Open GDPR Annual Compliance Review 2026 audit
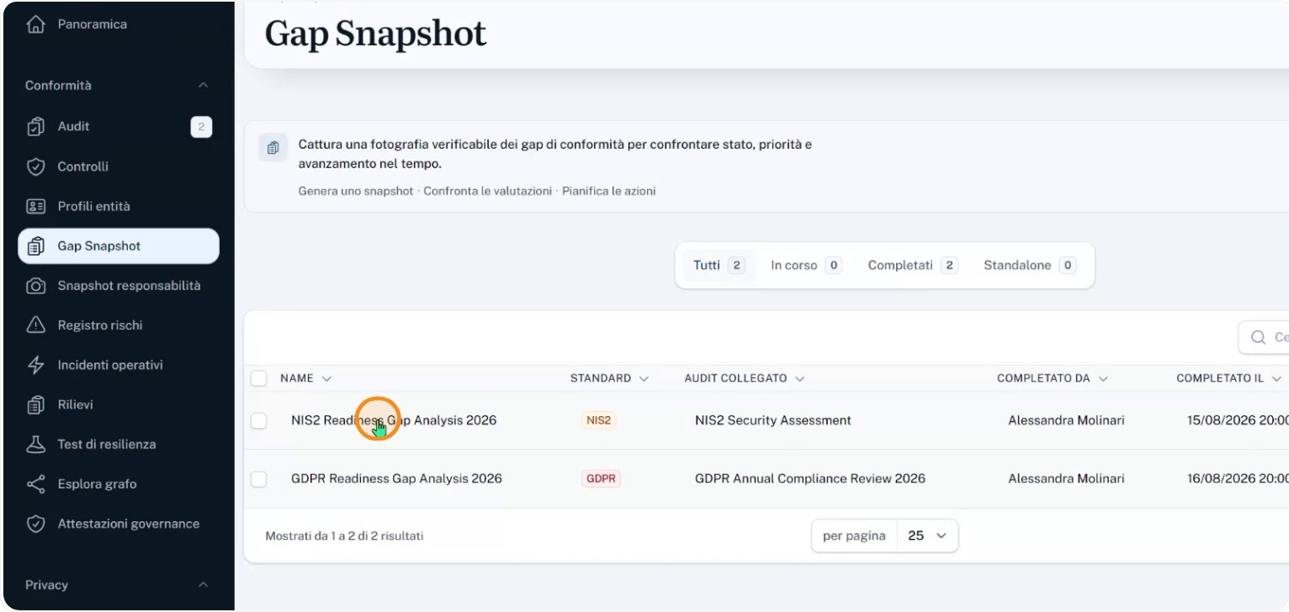1289x612 pixels. pyautogui.click(x=810, y=479)
